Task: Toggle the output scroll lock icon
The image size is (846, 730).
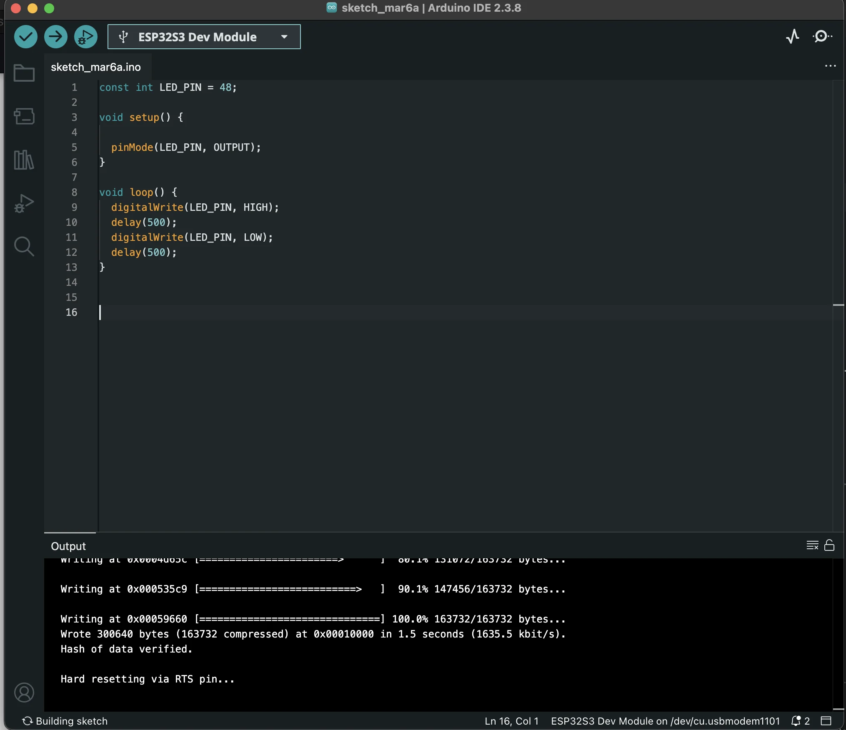Action: [x=829, y=545]
